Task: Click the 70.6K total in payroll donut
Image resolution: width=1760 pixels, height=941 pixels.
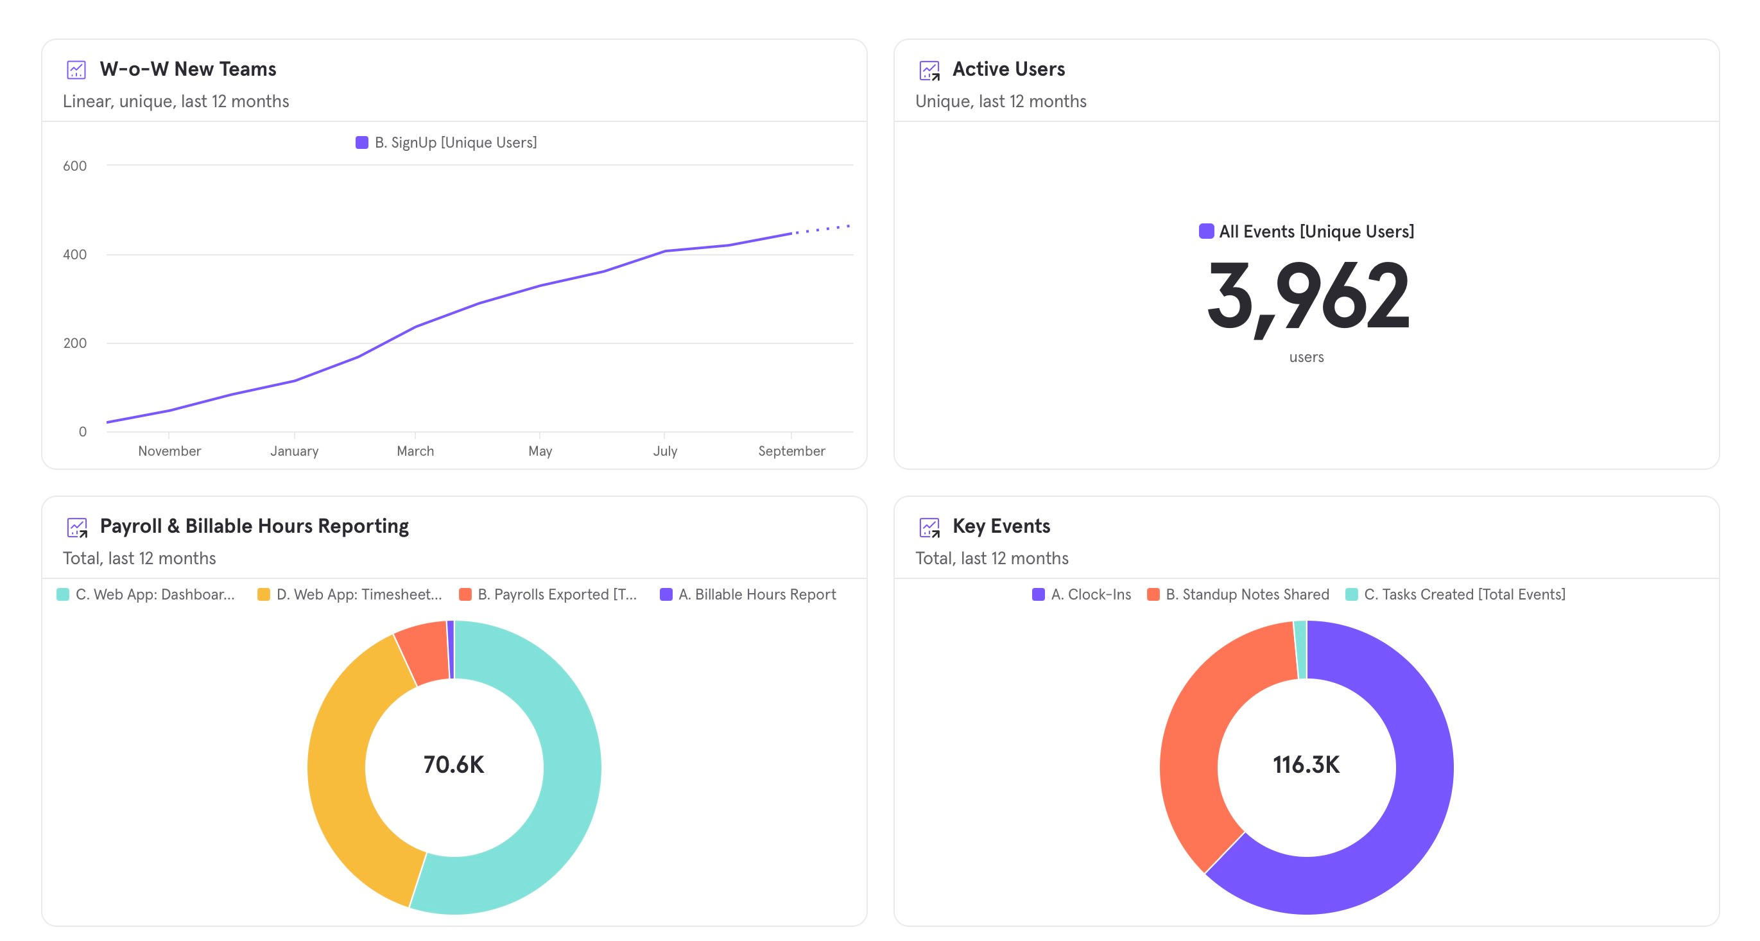Action: [454, 764]
